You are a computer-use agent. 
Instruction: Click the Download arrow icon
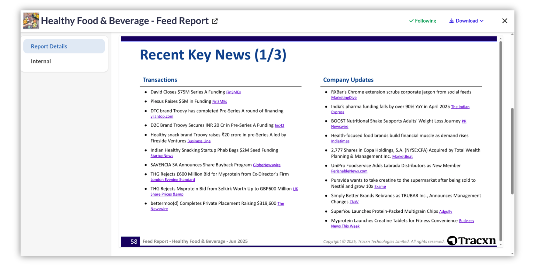point(451,21)
